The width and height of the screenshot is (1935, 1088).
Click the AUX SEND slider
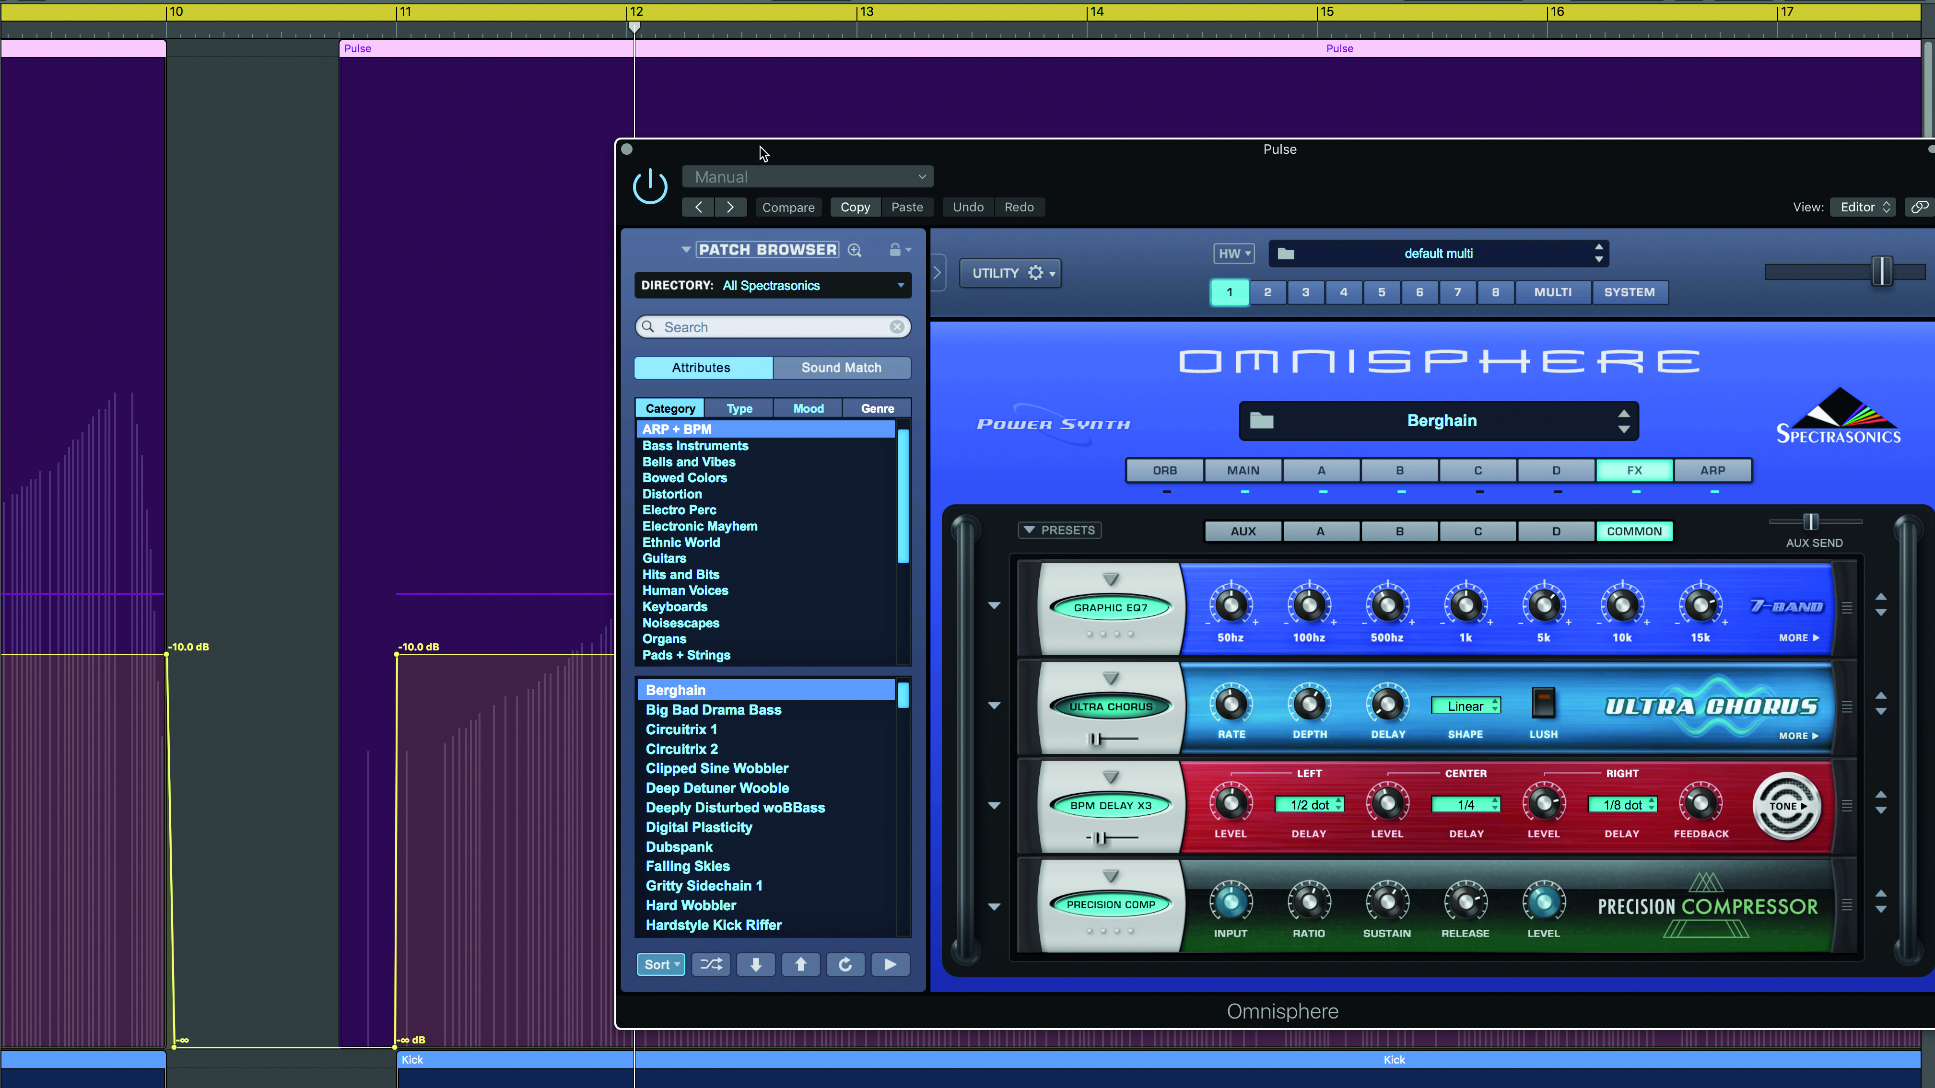(x=1811, y=522)
